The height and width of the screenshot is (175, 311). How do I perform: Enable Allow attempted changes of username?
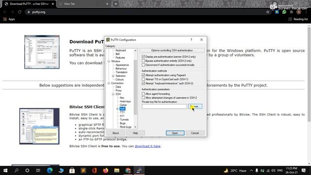click(143, 98)
